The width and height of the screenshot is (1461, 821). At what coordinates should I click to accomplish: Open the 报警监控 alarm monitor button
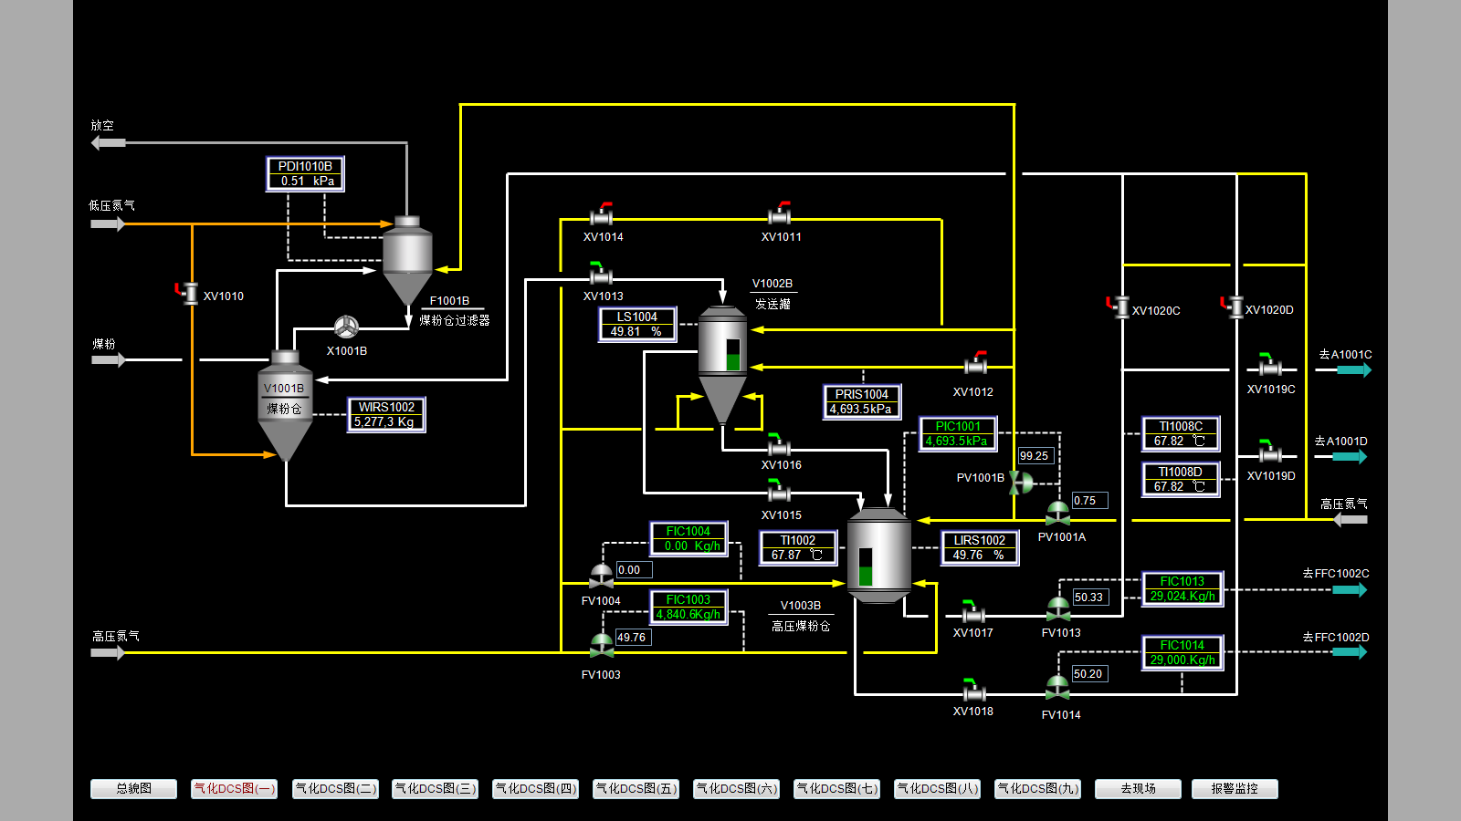coord(1234,789)
